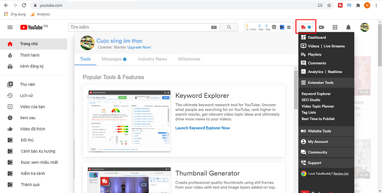Click the Upgrade Now! link
The width and height of the screenshot is (382, 193).
click(139, 48)
